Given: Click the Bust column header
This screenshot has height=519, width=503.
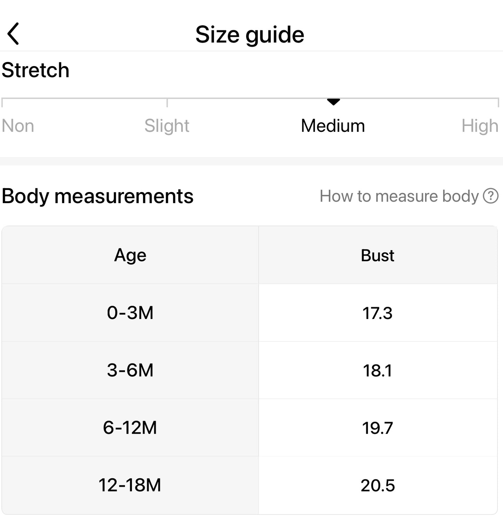Looking at the screenshot, I should click(377, 255).
